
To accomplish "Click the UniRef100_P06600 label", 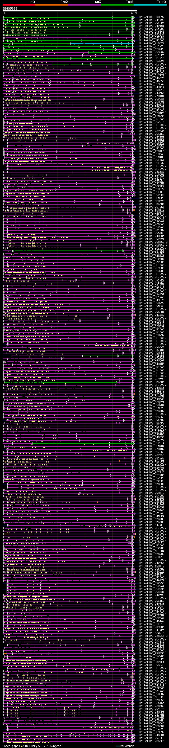I will [x=151, y=224].
